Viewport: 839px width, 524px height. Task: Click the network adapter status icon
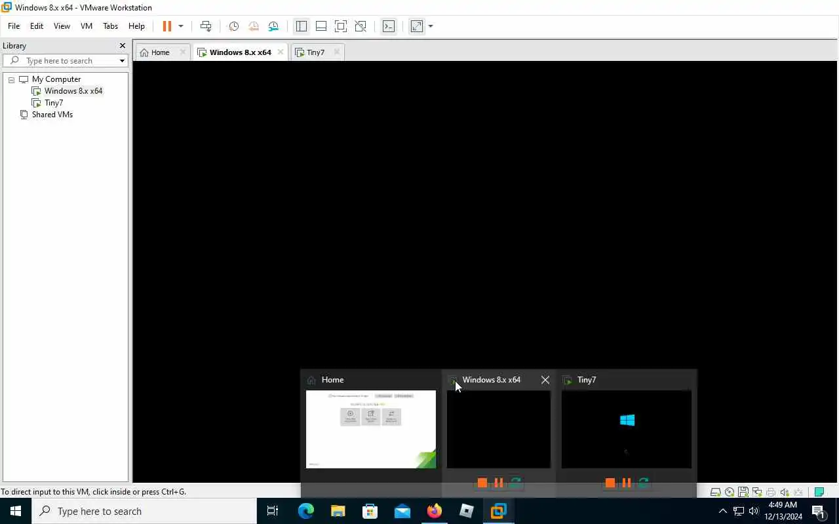click(x=757, y=492)
